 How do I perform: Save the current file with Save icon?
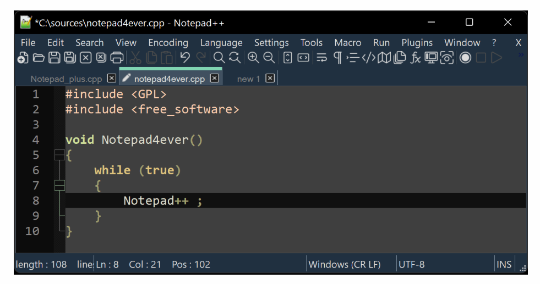(x=54, y=58)
